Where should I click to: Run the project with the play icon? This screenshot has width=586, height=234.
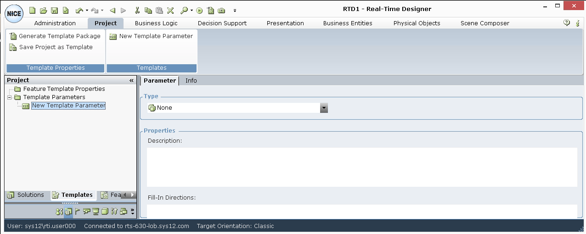(199, 10)
